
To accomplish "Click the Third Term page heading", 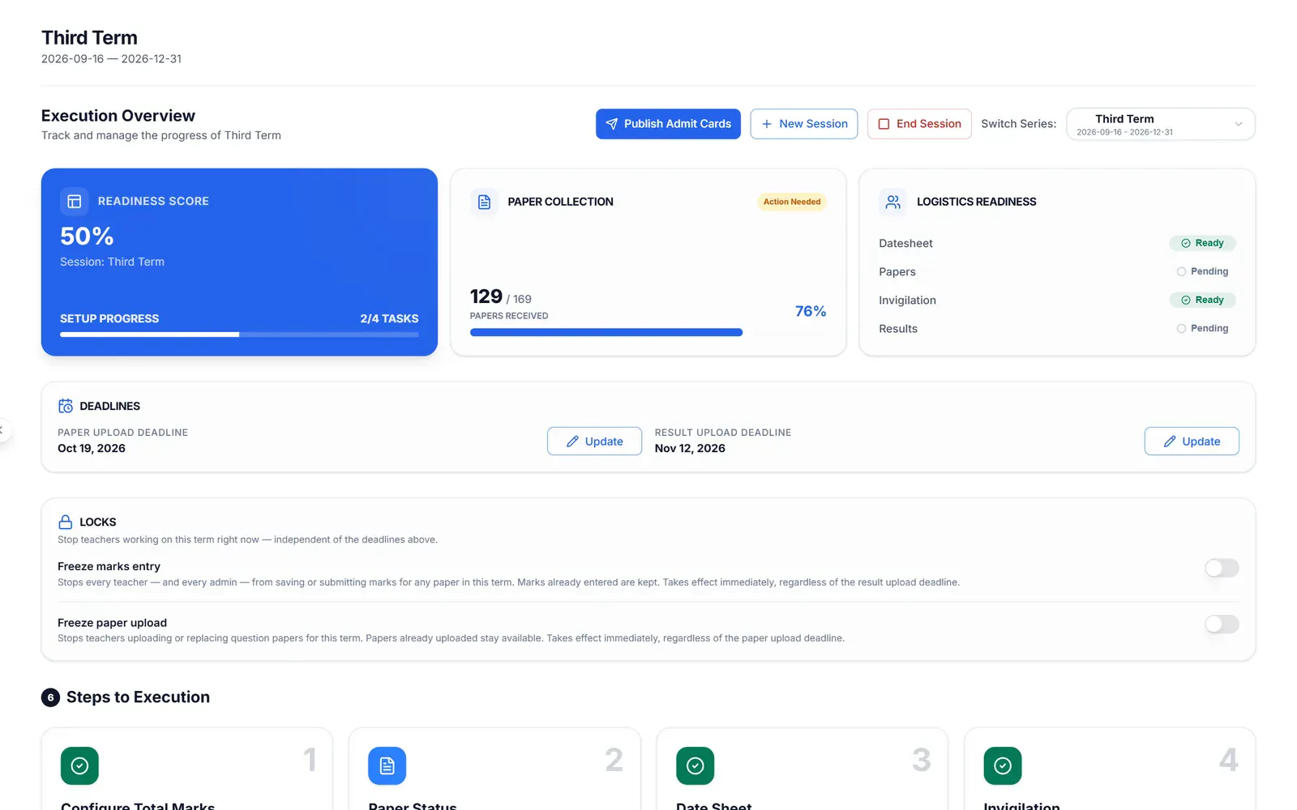I will click(89, 38).
